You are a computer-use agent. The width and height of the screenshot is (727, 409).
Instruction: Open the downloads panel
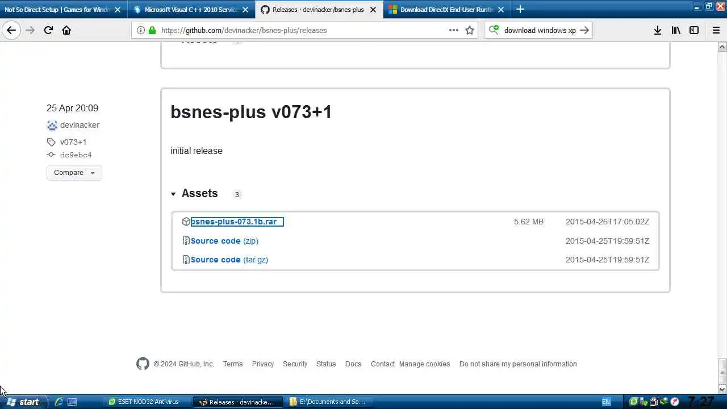coord(658,30)
